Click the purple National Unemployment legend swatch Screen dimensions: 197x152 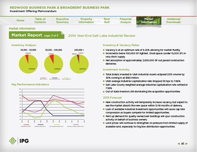pos(76,125)
